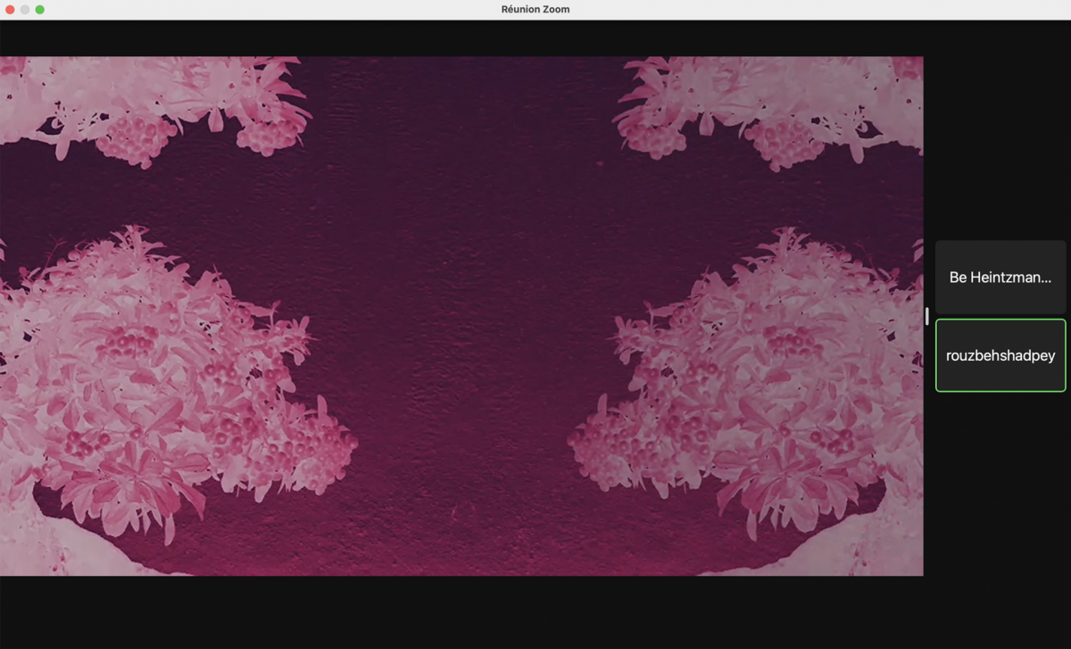Close the Réunion Zoom window

(11, 9)
